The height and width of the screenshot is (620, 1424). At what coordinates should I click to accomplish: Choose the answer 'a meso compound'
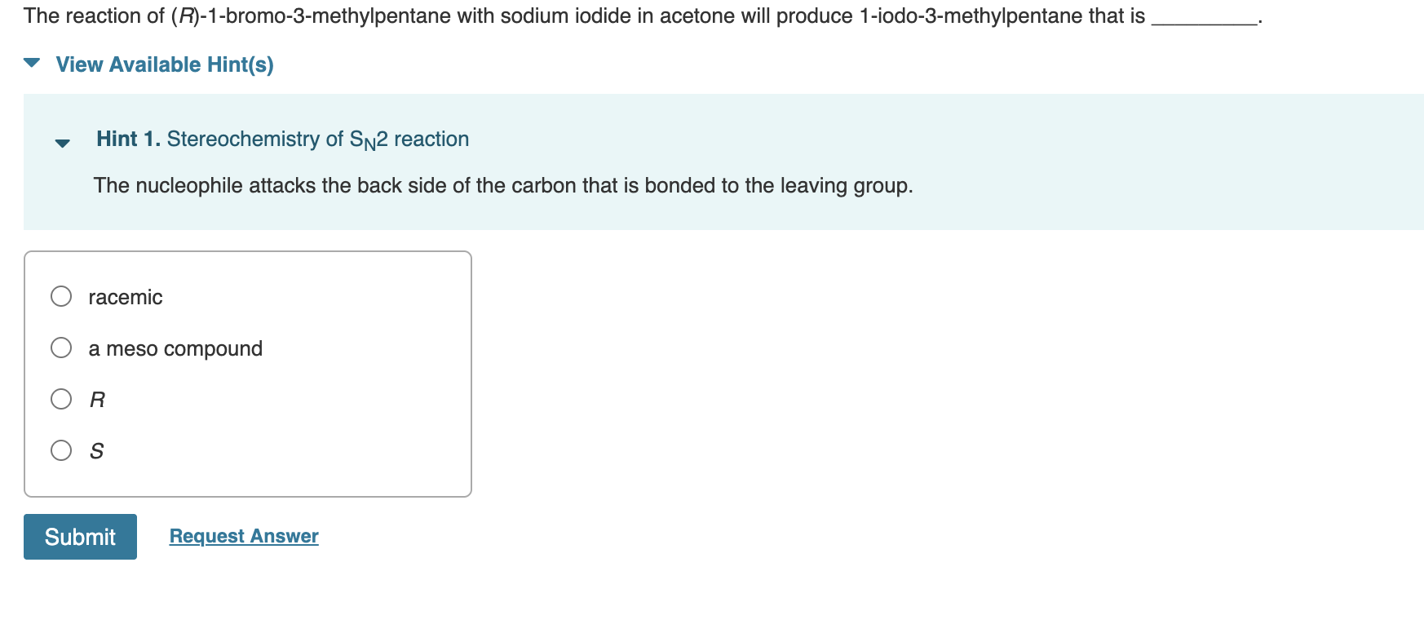coord(60,348)
